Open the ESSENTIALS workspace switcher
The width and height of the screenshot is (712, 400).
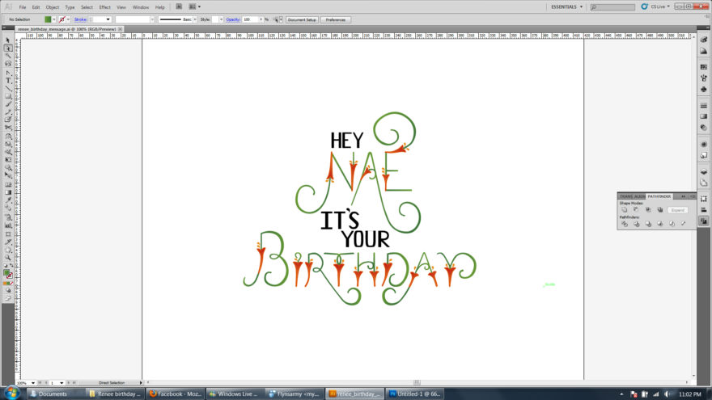coord(566,6)
